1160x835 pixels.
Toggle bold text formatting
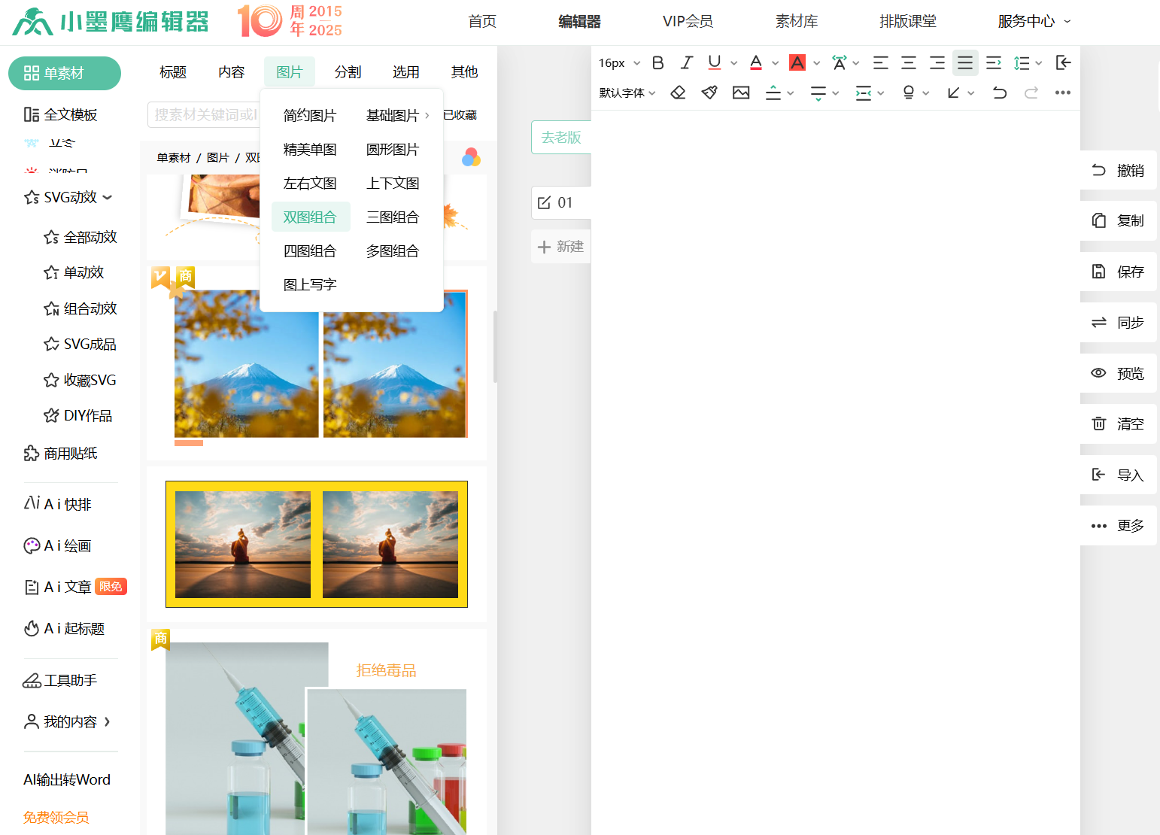(x=657, y=63)
